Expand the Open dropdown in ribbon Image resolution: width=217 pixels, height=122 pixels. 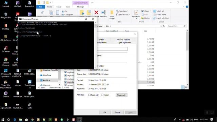(146, 11)
